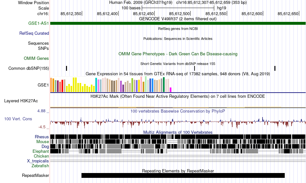
Task: Click Short Genetic Variants from dbSNP title
Action: (x=178, y=64)
